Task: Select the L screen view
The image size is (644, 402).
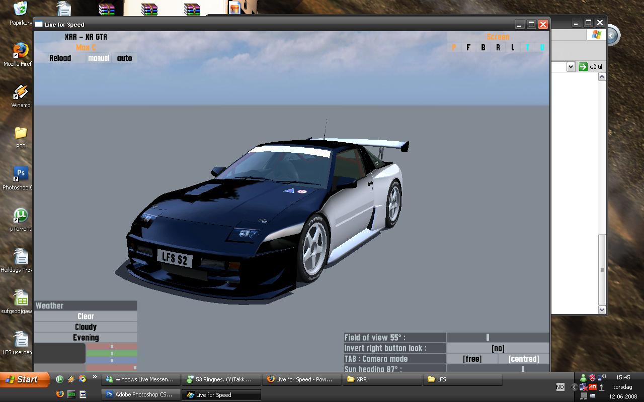Action: 513,48
